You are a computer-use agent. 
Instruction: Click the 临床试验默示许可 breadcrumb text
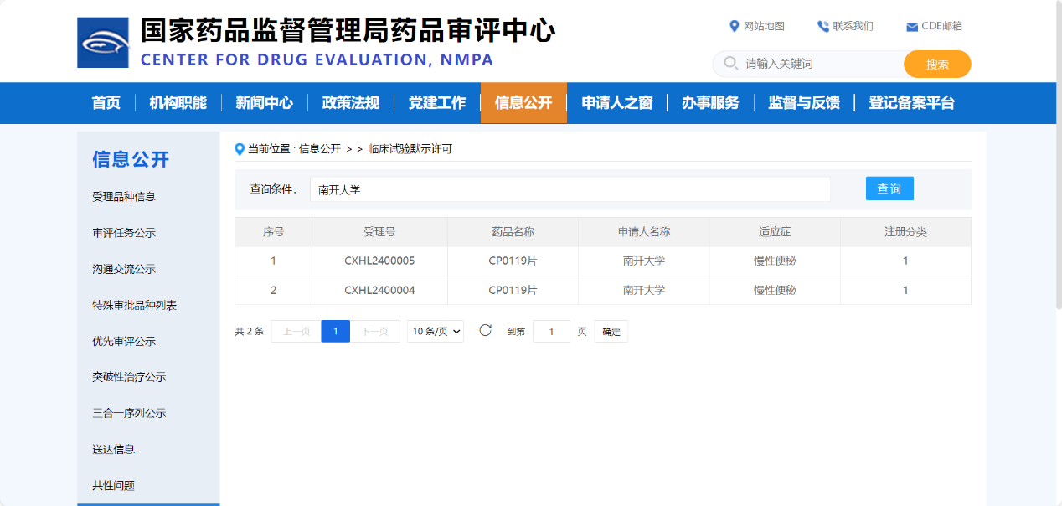pos(410,149)
